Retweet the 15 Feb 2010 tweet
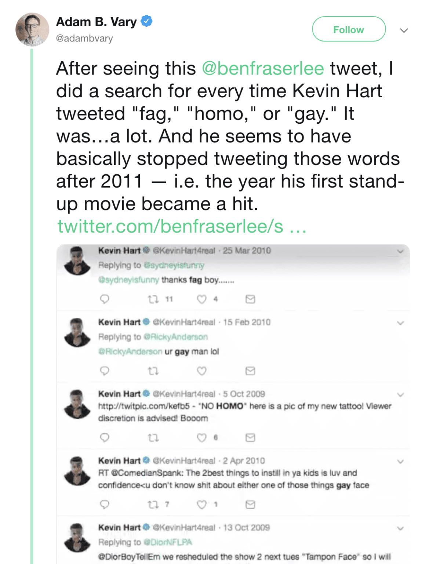Viewport: 429px width, 564px height. click(x=153, y=371)
